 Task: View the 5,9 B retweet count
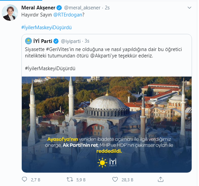pyautogui.click(x=81, y=180)
